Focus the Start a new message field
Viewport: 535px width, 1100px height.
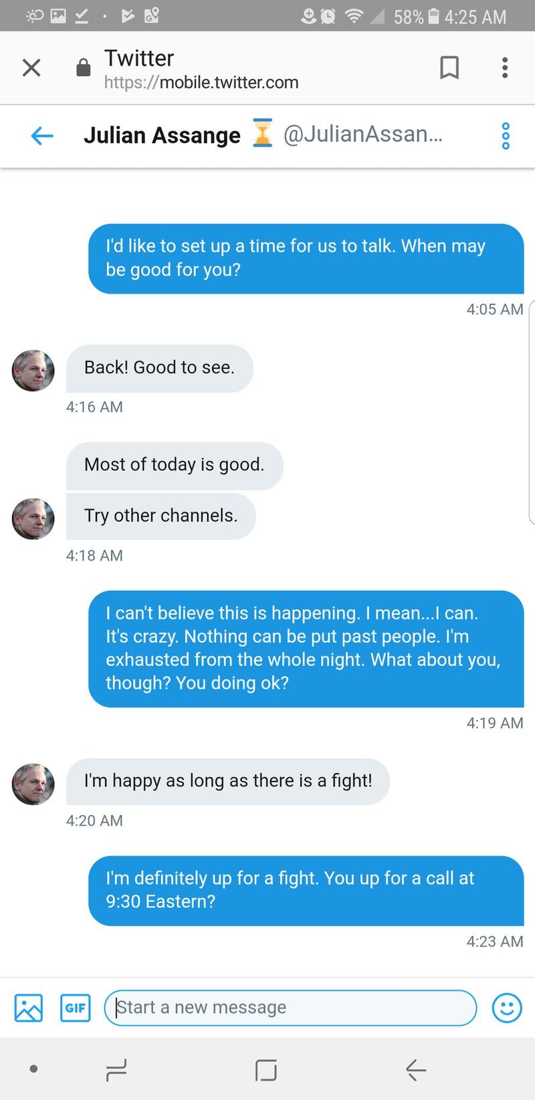tap(290, 1008)
